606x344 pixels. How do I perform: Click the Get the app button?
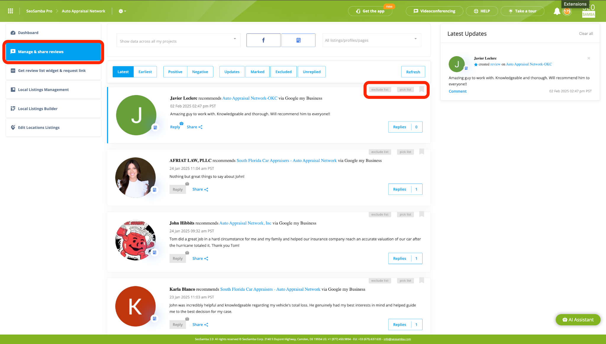(370, 11)
